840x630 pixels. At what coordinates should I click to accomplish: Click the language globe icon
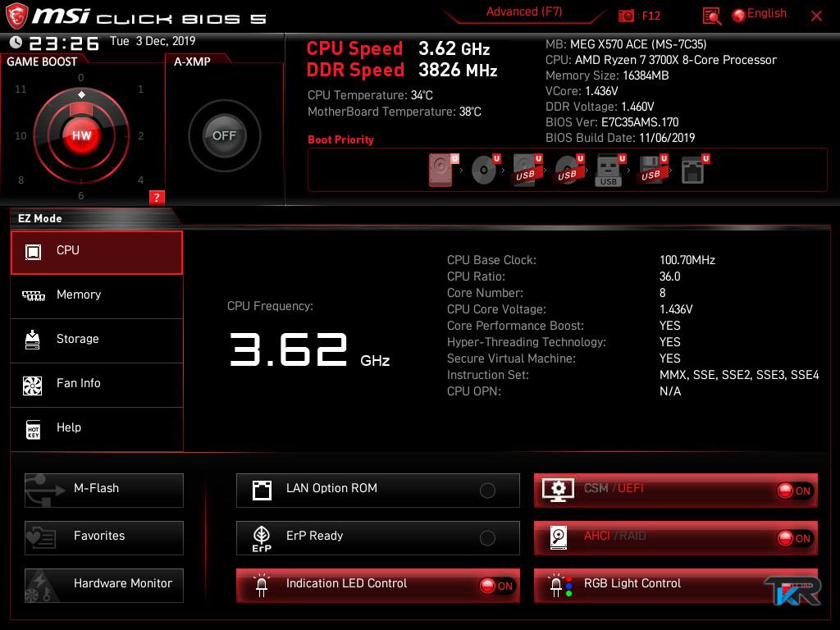pos(739,16)
